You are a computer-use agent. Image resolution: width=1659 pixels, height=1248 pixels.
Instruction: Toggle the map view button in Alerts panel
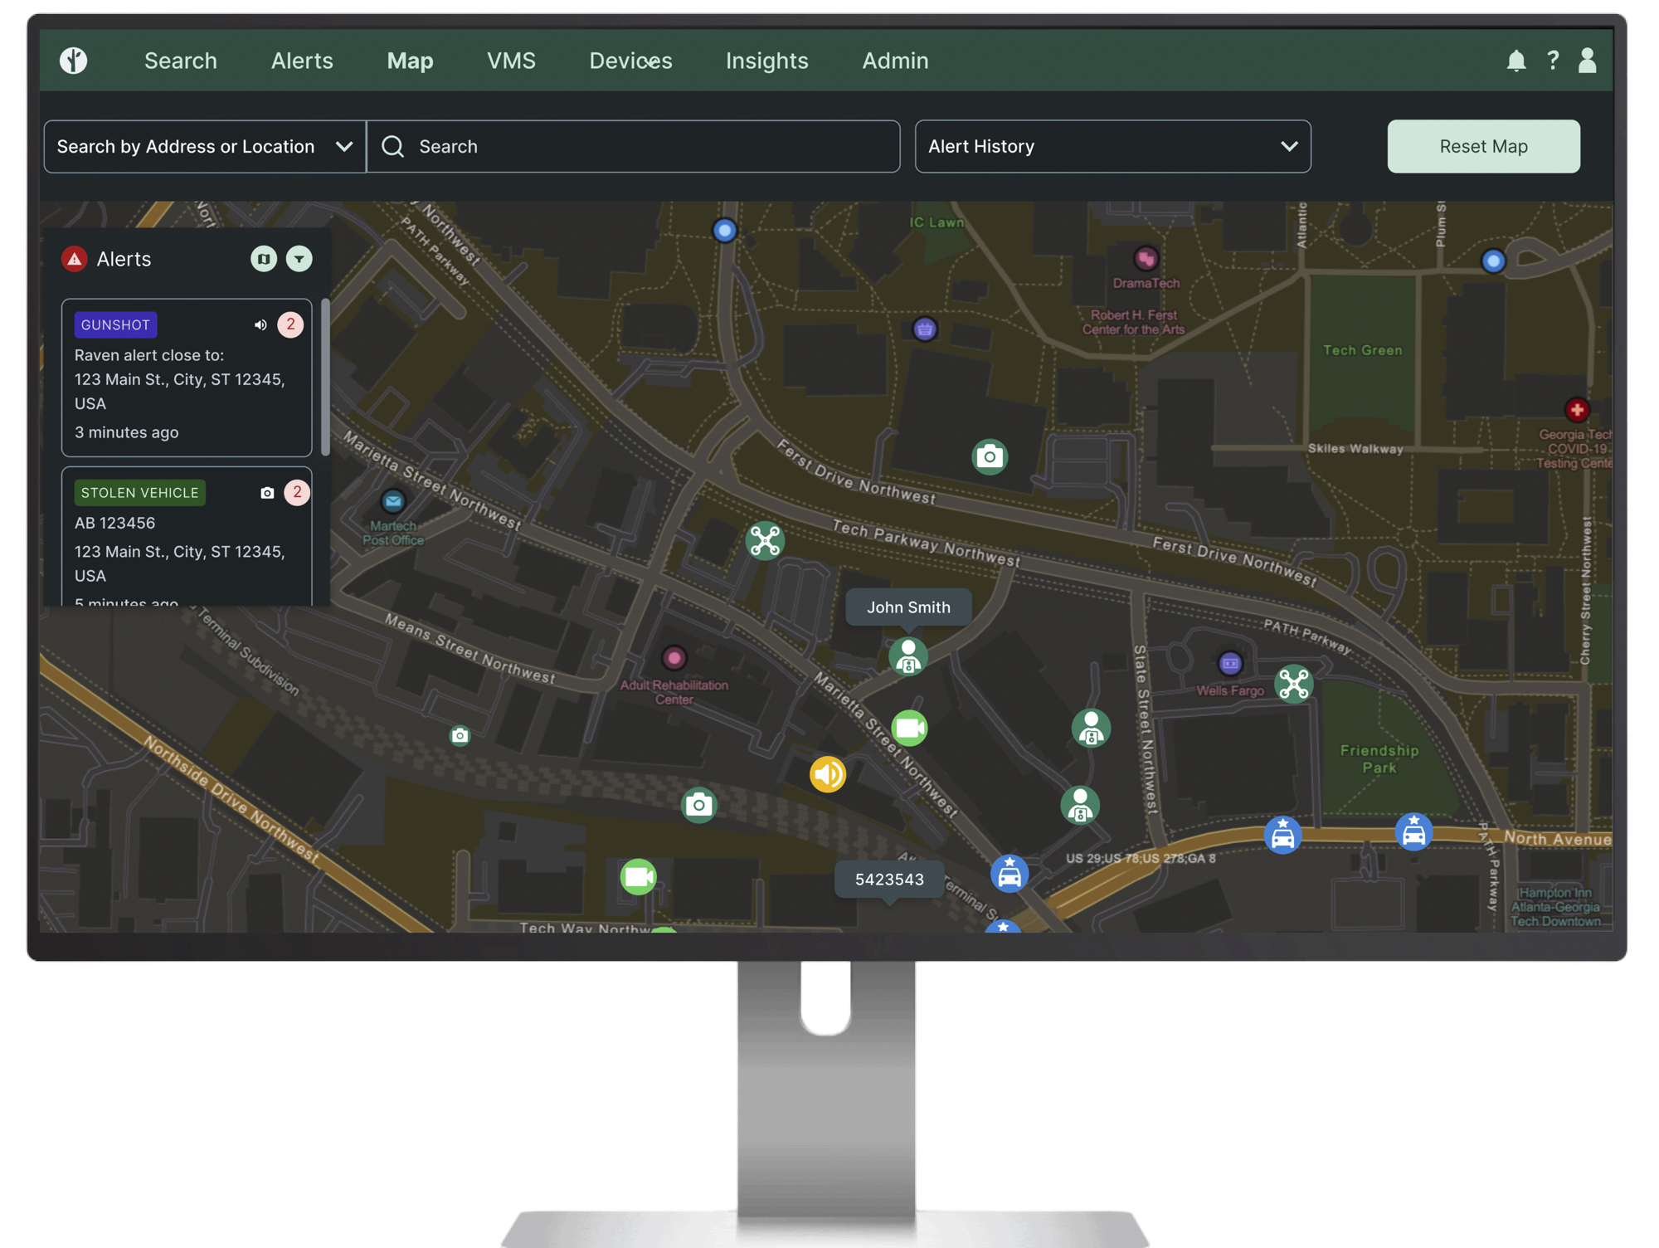click(x=263, y=259)
